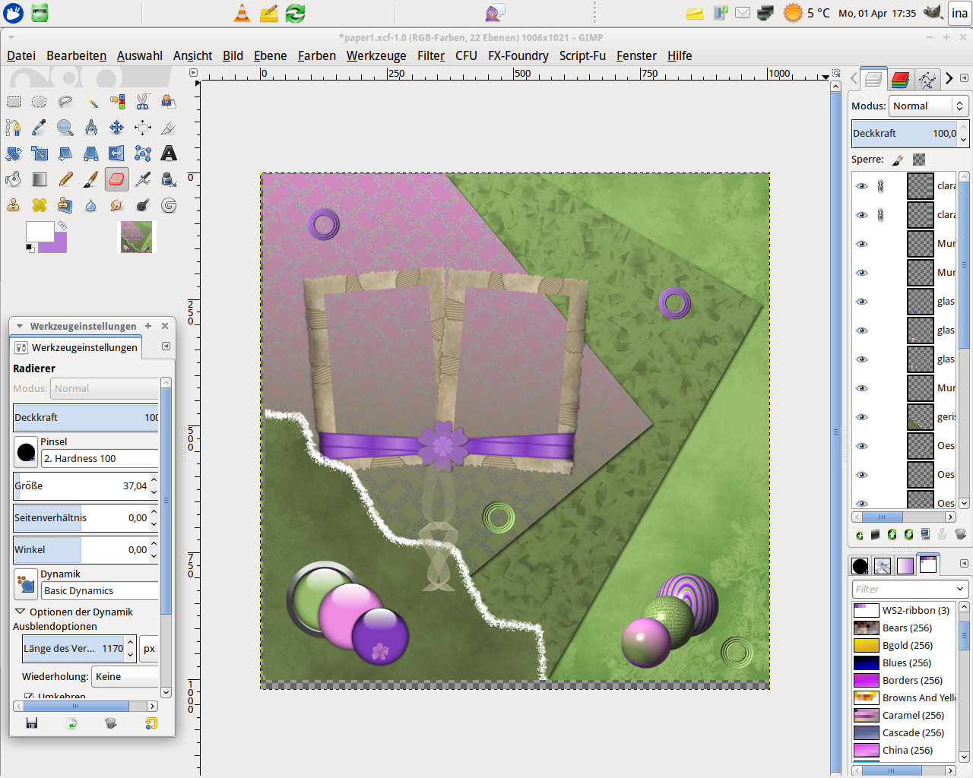This screenshot has width=973, height=778.
Task: Click the Smudge finger tool
Action: click(116, 205)
